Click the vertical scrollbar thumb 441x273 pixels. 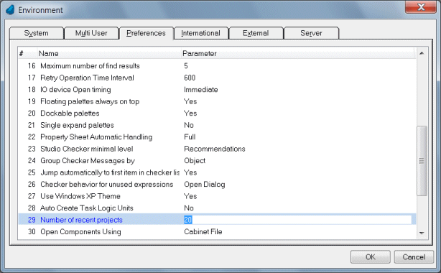point(422,161)
